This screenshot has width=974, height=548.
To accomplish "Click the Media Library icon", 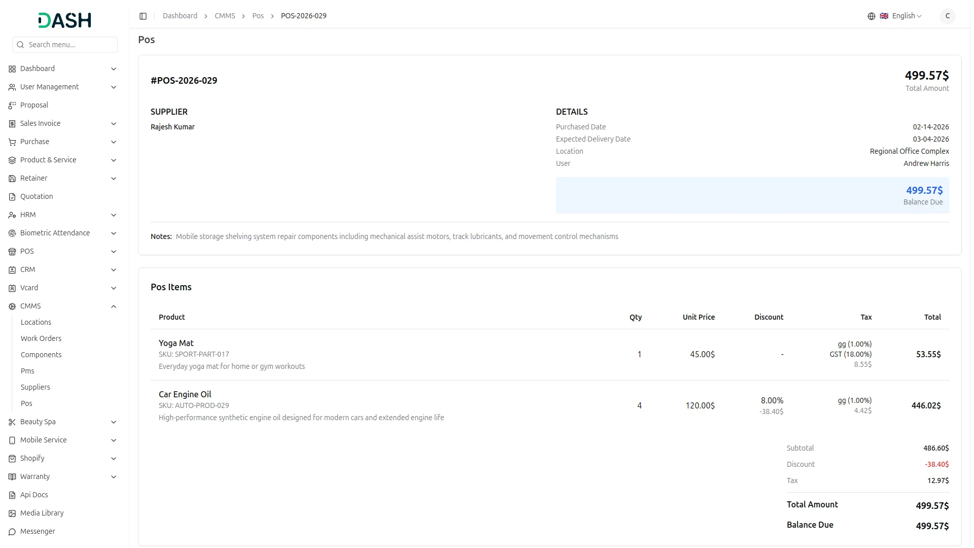I will click(x=12, y=513).
